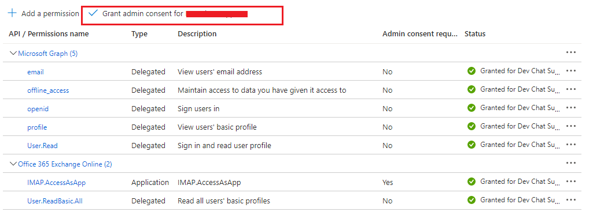Open the ellipsis menu for the Microsoft Graph group
604x223 pixels.
(x=571, y=52)
